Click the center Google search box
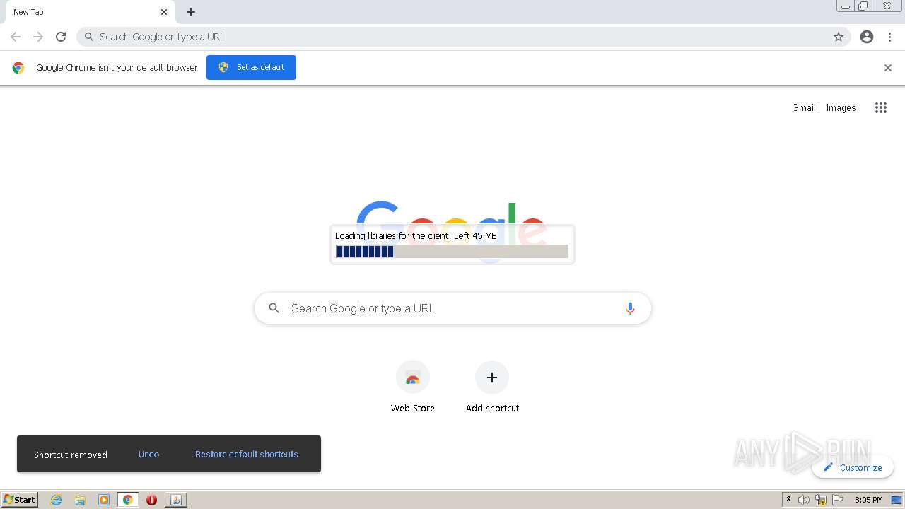 click(x=452, y=308)
